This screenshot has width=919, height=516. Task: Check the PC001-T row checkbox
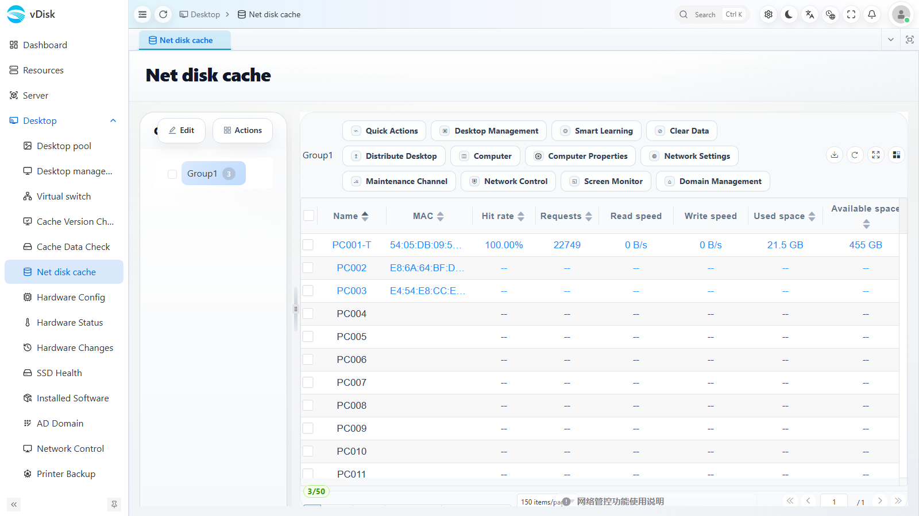tap(308, 245)
